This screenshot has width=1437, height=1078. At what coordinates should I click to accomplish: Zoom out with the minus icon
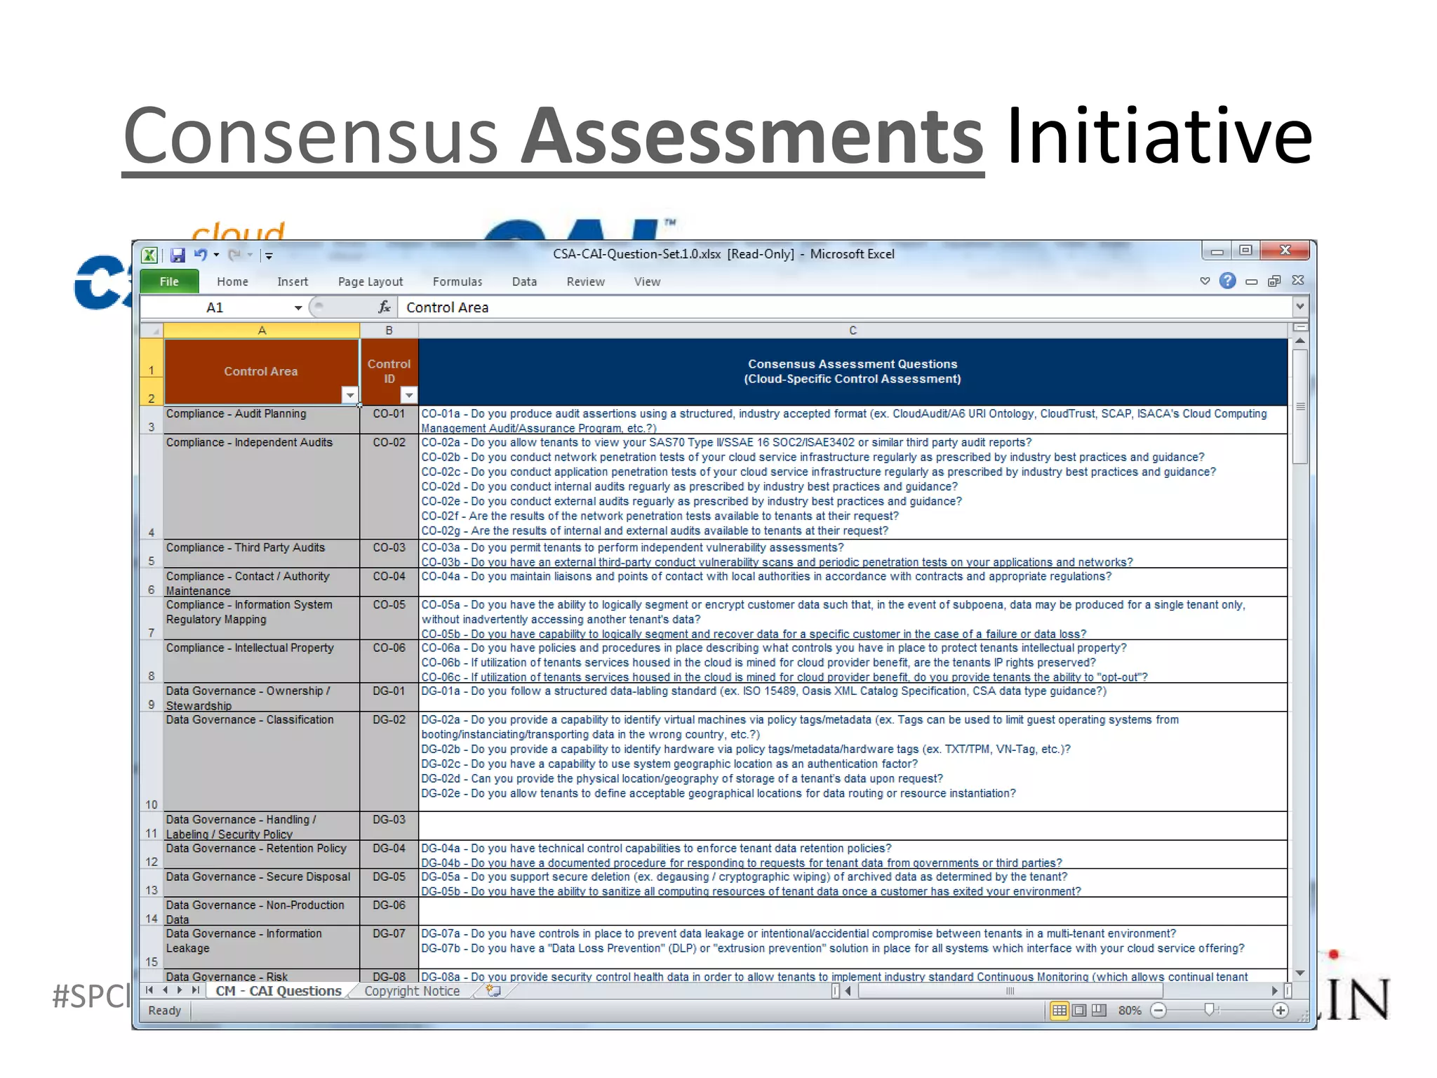coord(1158,1010)
